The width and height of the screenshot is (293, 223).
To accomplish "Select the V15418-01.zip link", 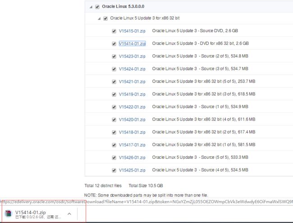I will (132, 132).
